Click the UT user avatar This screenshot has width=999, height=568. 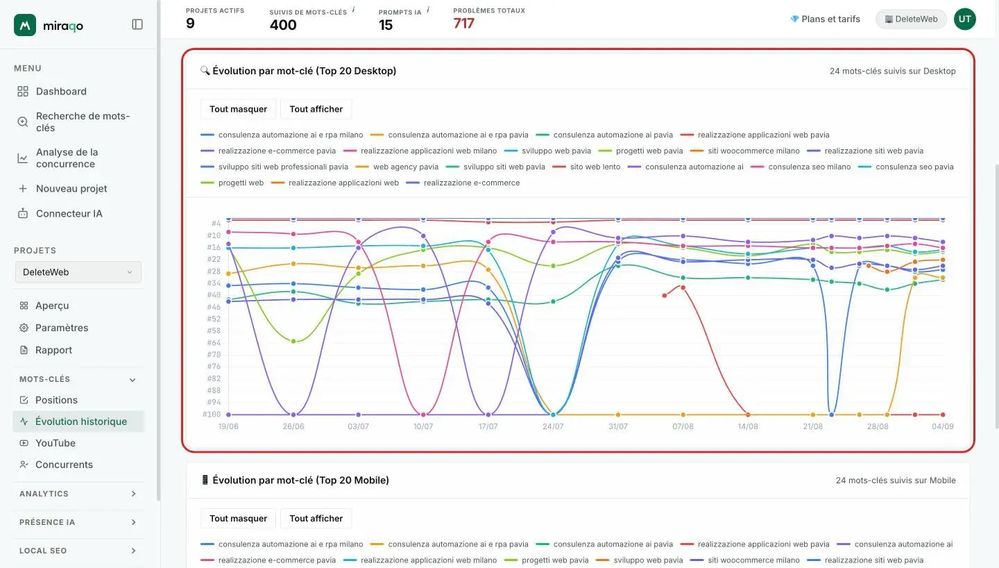[x=965, y=19]
